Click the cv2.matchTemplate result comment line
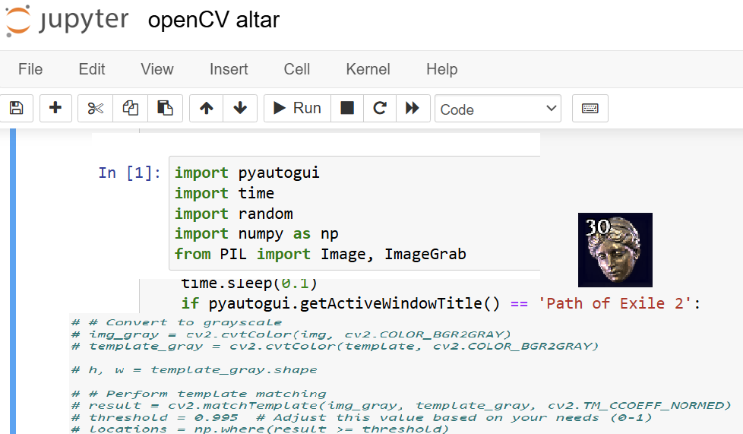 click(401, 406)
